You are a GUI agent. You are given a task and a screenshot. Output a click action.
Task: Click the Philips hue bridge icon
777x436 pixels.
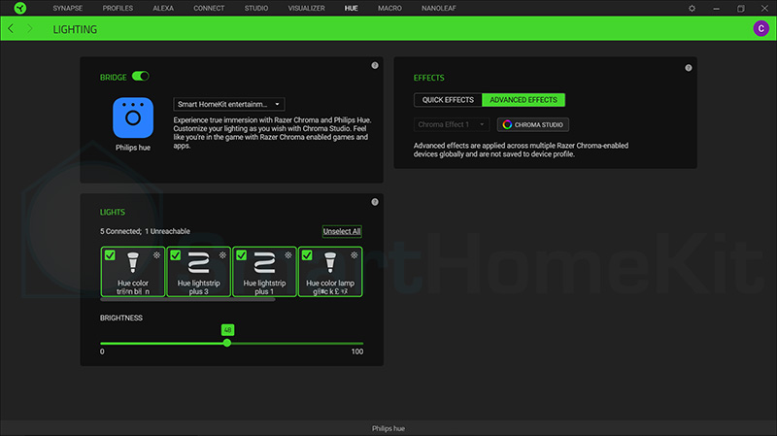click(x=133, y=117)
